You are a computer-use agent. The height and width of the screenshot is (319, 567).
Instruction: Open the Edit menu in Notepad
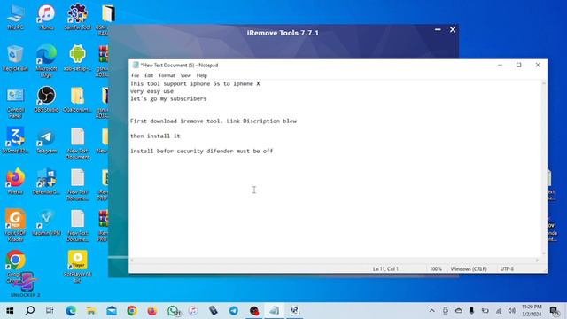coord(149,75)
